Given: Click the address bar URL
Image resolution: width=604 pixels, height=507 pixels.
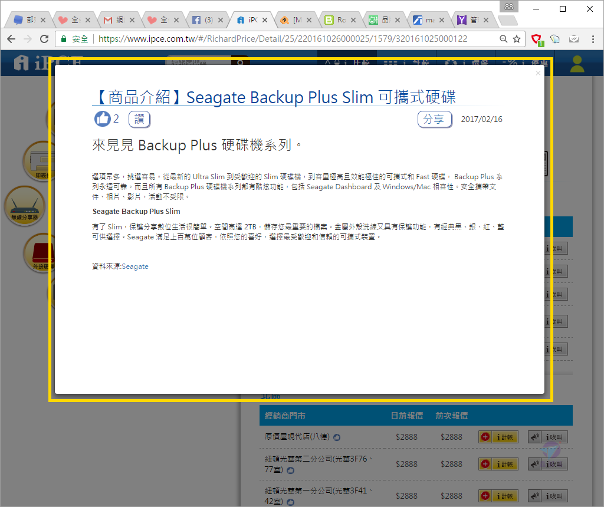Looking at the screenshot, I should point(283,39).
